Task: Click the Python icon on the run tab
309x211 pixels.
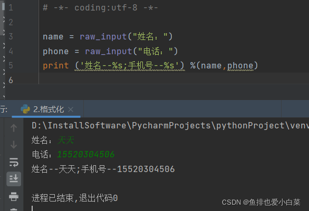Action: click(25, 109)
